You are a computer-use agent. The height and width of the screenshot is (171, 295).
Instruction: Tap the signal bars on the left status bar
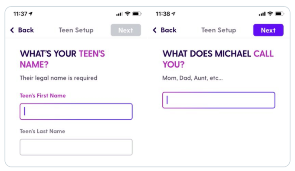pyautogui.click(x=119, y=14)
